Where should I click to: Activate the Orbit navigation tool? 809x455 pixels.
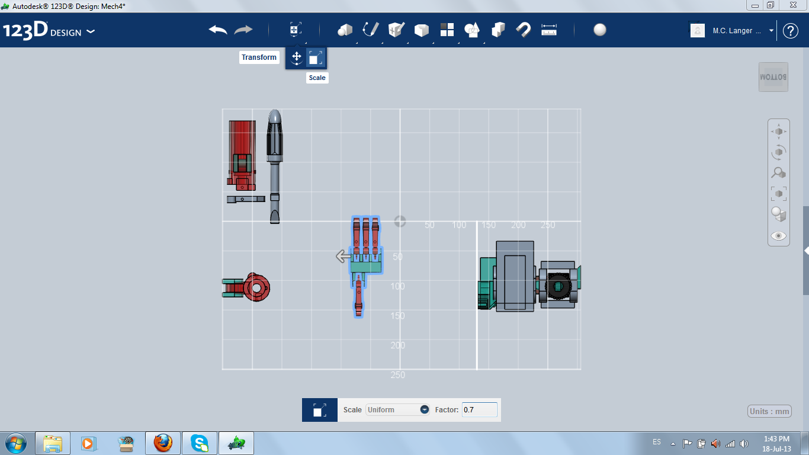(779, 152)
